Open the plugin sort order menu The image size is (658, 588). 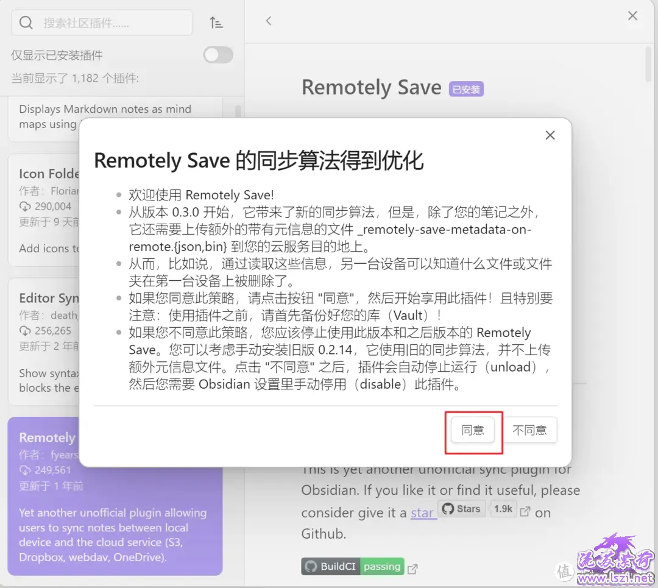(216, 23)
